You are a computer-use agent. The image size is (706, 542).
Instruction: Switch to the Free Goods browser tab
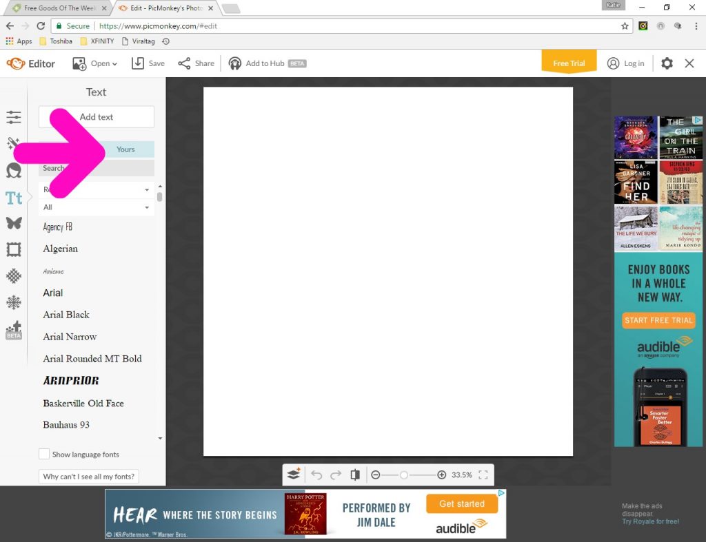(59, 8)
